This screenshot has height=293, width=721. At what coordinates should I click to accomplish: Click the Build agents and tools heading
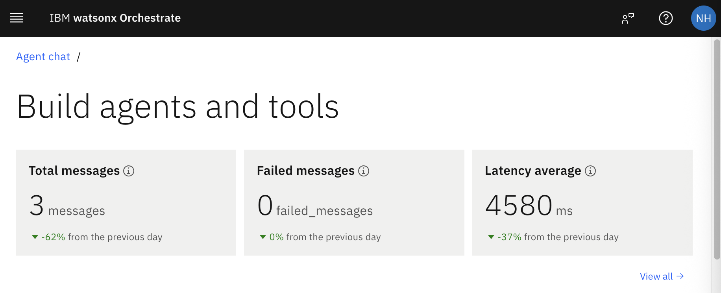[x=178, y=107]
